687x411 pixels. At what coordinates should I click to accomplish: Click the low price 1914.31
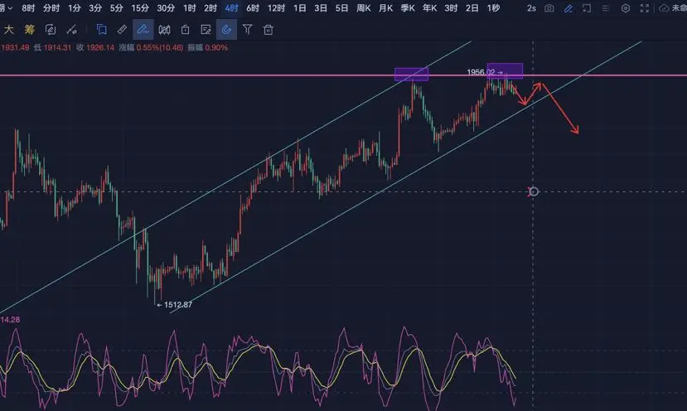click(x=57, y=48)
